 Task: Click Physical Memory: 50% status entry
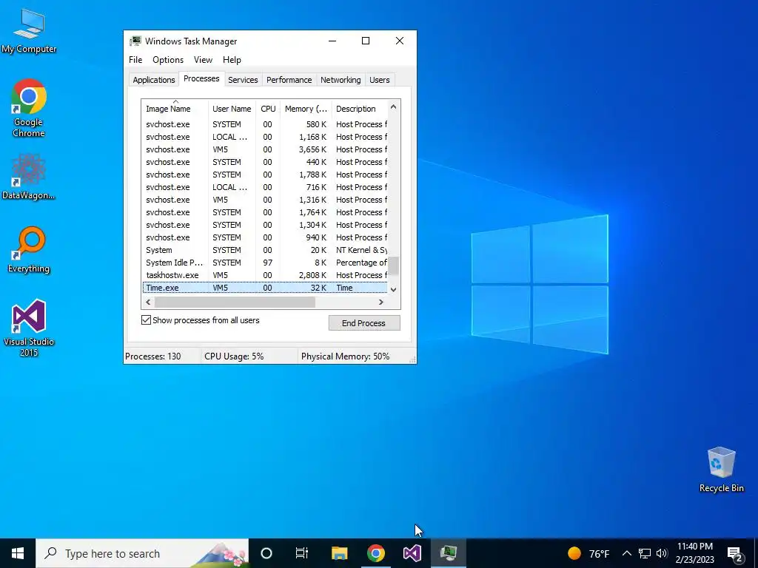click(345, 356)
